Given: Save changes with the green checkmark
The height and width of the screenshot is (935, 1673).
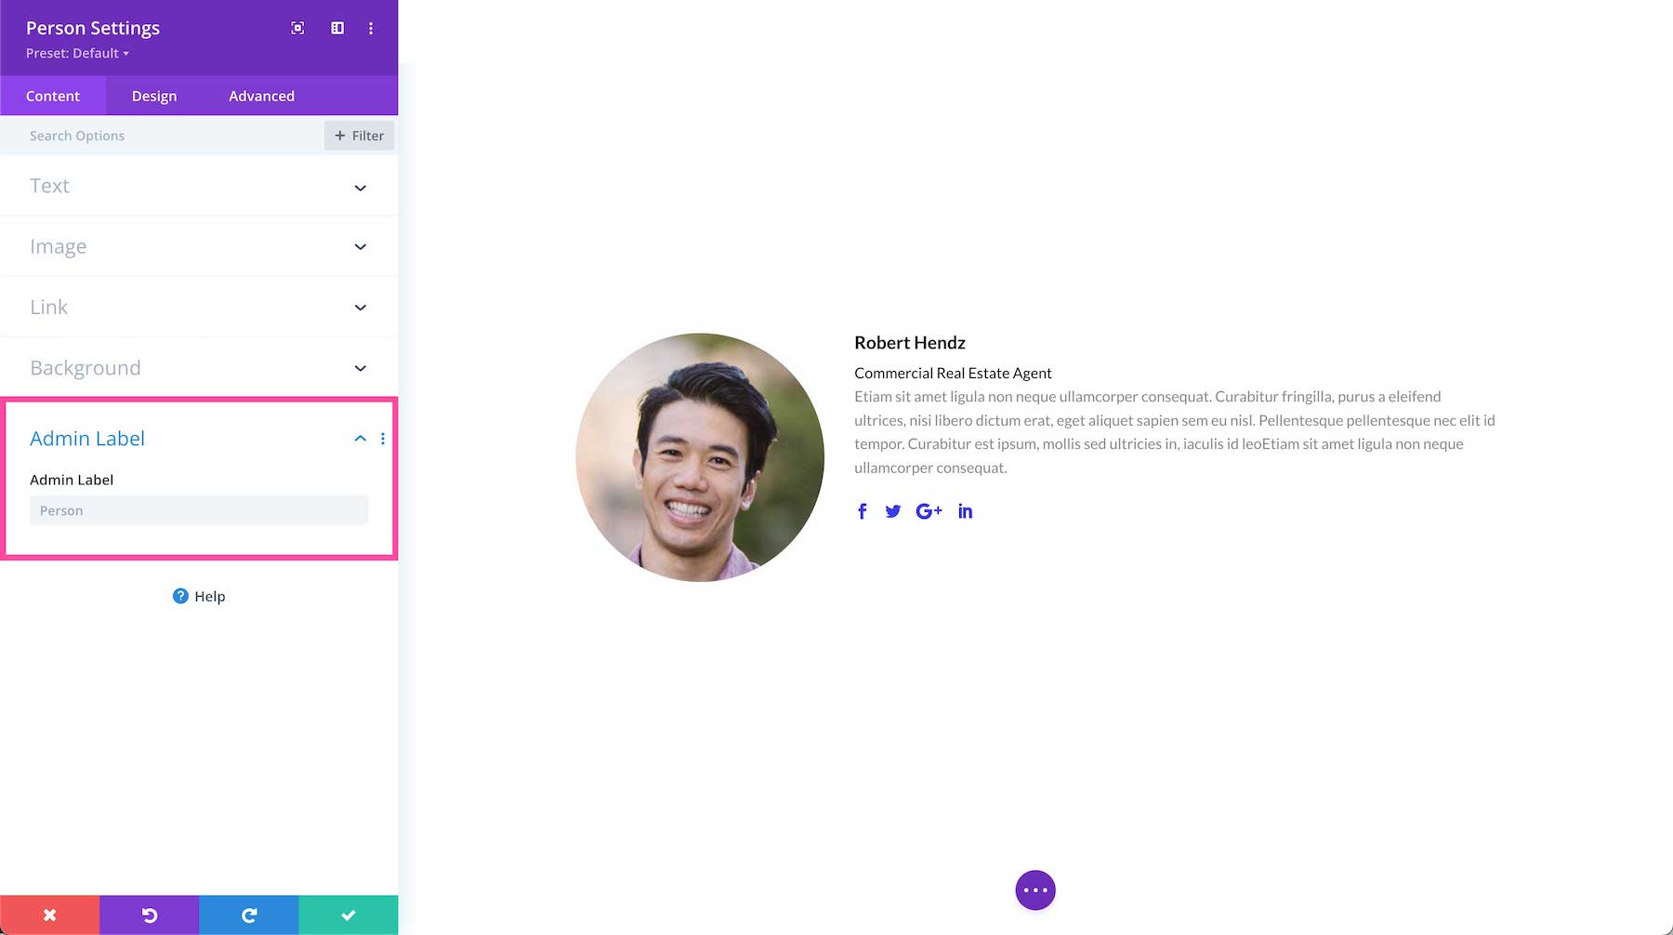Looking at the screenshot, I should tap(347, 915).
